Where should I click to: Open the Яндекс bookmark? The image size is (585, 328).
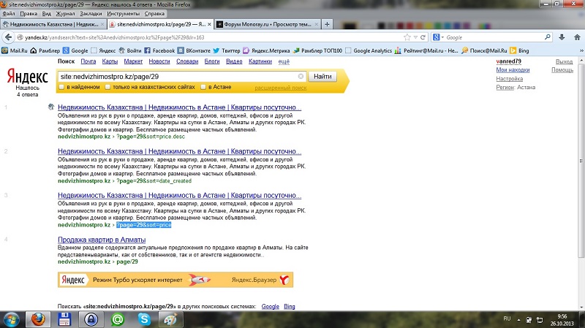point(103,50)
